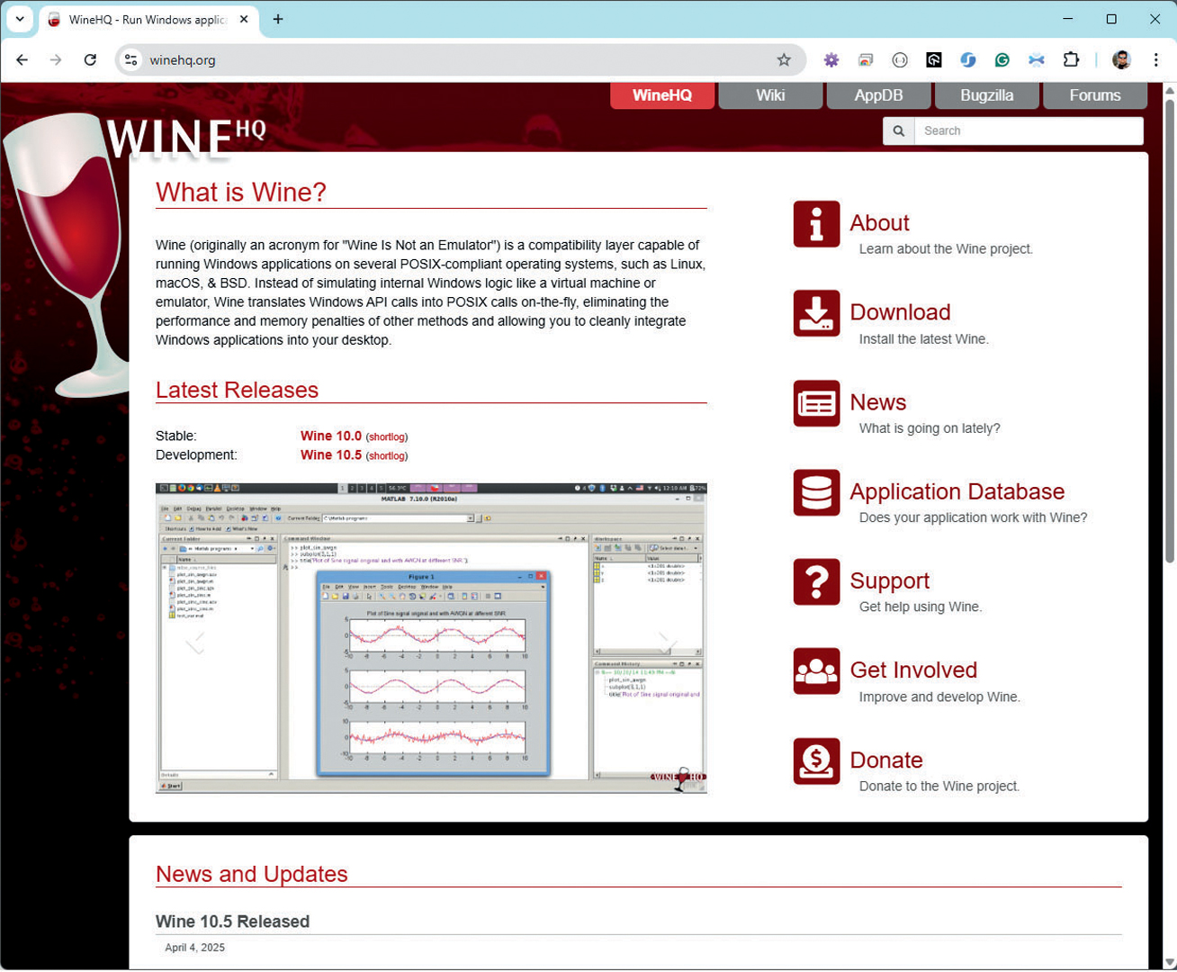
Task: Open a new browser tab
Action: click(278, 19)
